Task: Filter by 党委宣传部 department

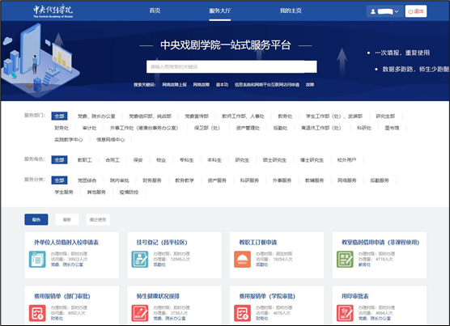Action: (x=197, y=116)
